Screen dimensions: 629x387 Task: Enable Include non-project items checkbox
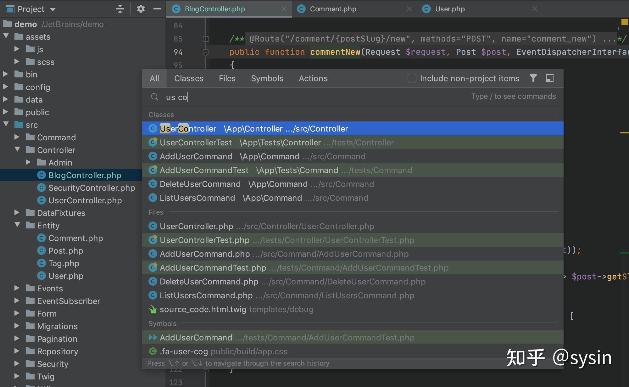412,78
